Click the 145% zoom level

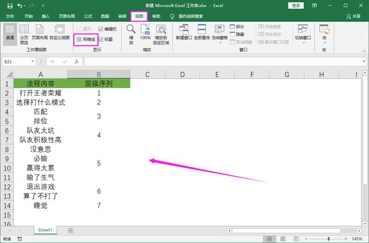pyautogui.click(x=357, y=239)
